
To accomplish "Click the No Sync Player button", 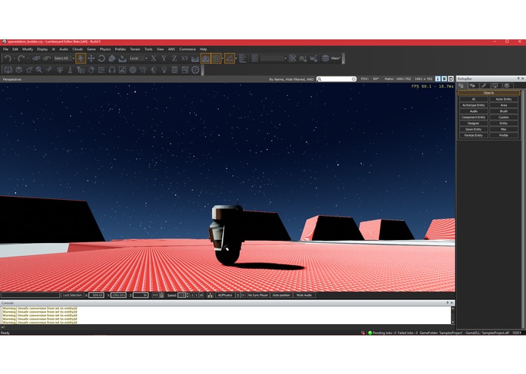I will pos(258,295).
